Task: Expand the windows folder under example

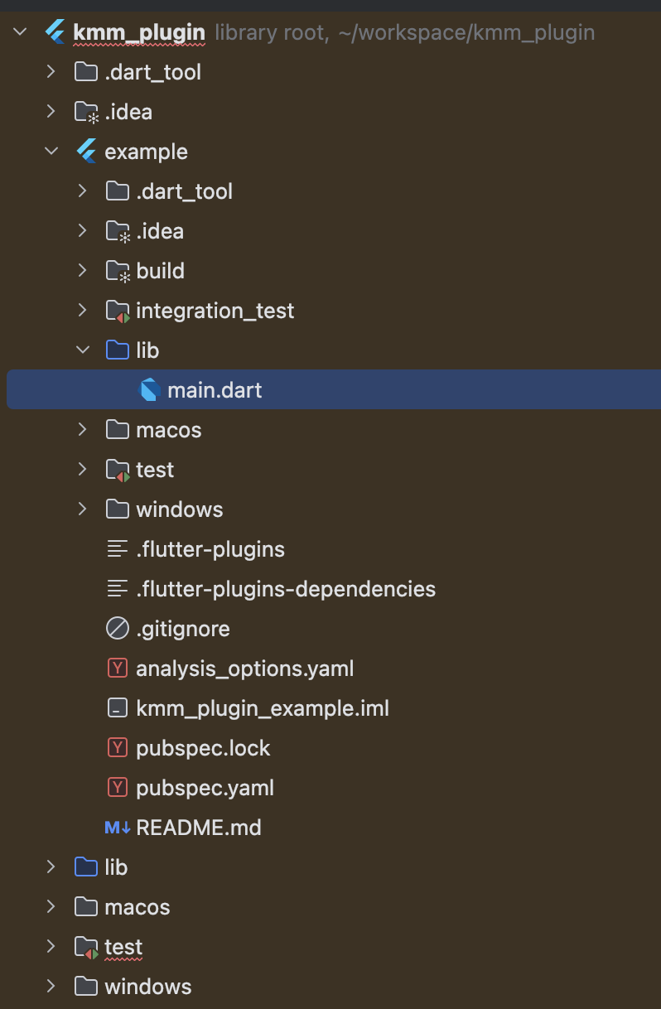Action: (x=83, y=509)
